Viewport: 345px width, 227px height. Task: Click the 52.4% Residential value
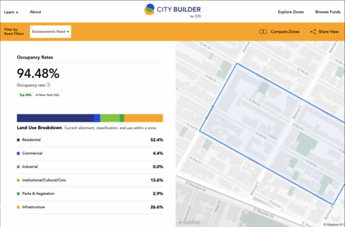[x=157, y=140]
